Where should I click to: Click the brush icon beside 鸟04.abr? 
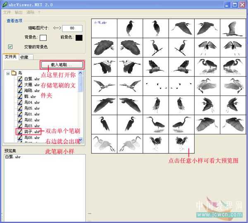[x=20, y=102]
